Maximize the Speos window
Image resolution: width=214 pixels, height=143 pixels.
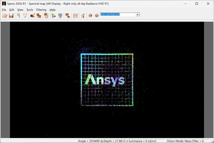197,4
